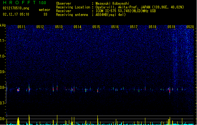The image size is (197, 125).
Task: Select the ICOM IC-575 receiver value
Action: click(x=126, y=11)
